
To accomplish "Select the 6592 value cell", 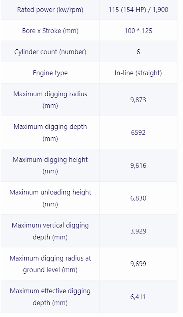I will (138, 132).
